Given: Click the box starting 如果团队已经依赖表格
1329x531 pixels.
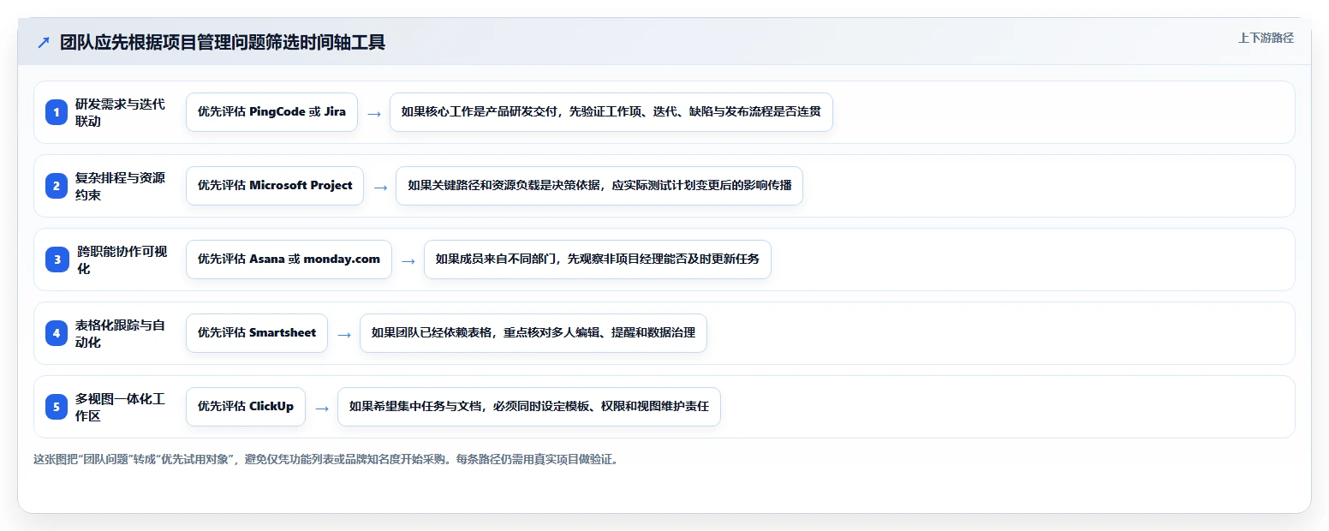Looking at the screenshot, I should (533, 333).
